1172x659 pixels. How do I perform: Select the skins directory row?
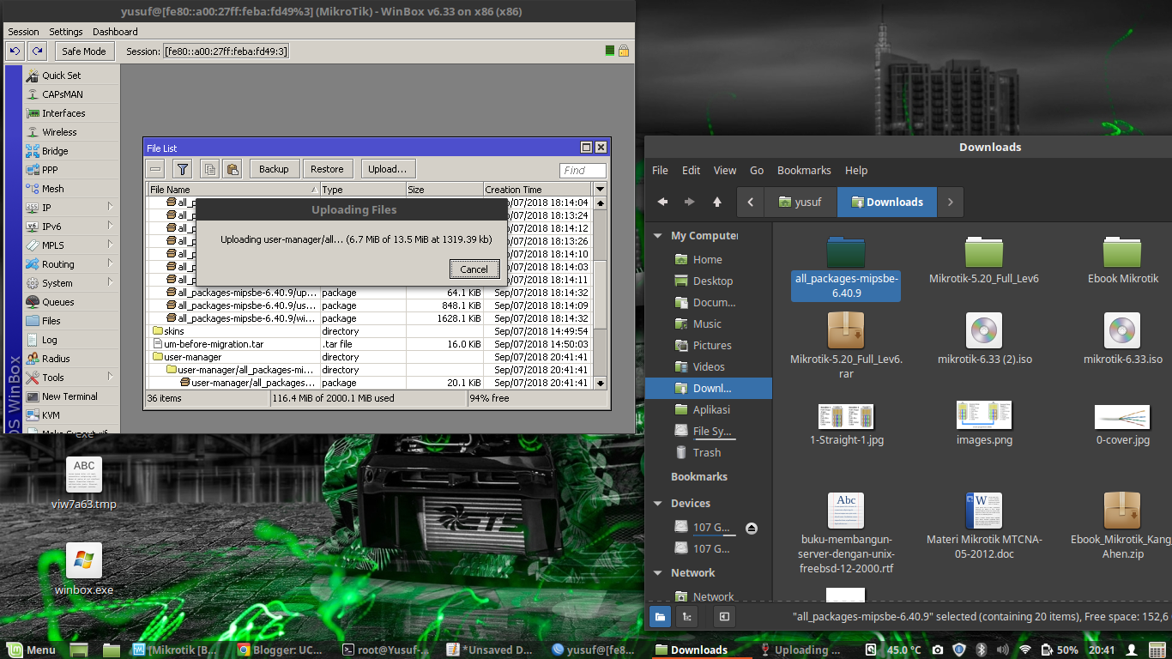370,331
